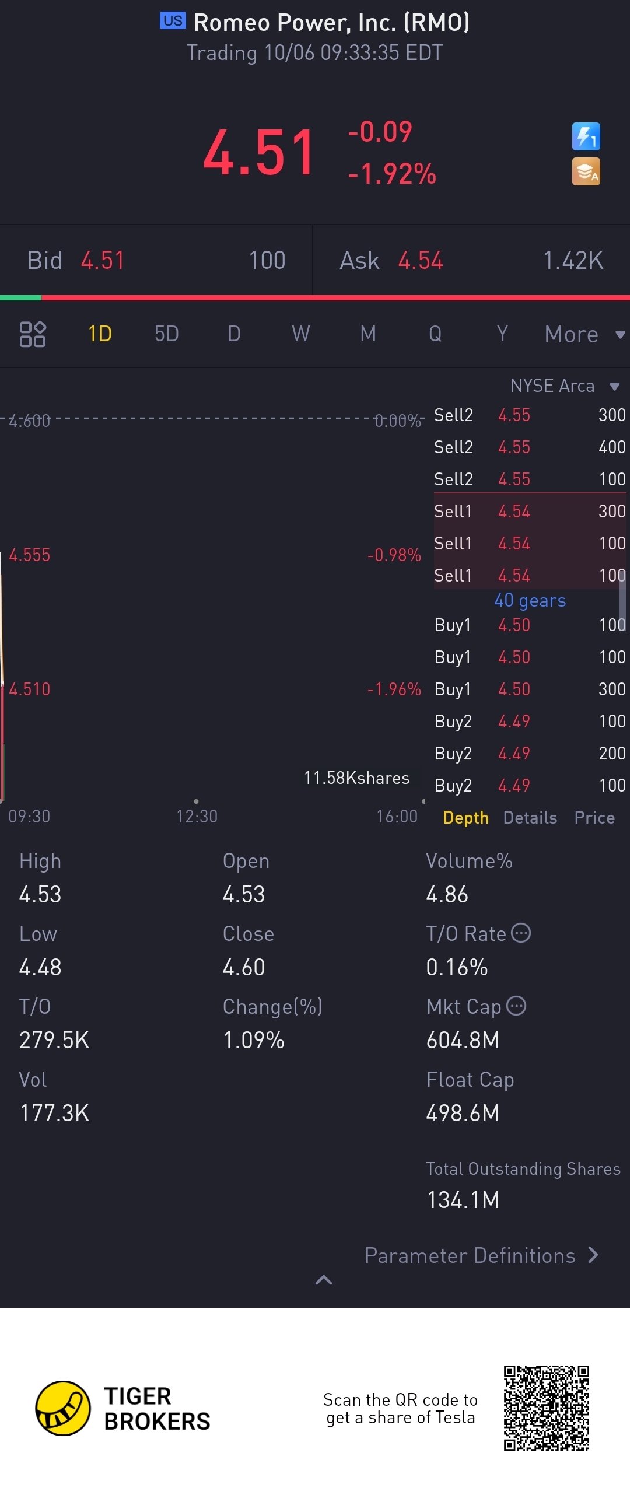This screenshot has width=630, height=1509.
Task: Tap the Low 4.48 value
Action: (x=40, y=967)
